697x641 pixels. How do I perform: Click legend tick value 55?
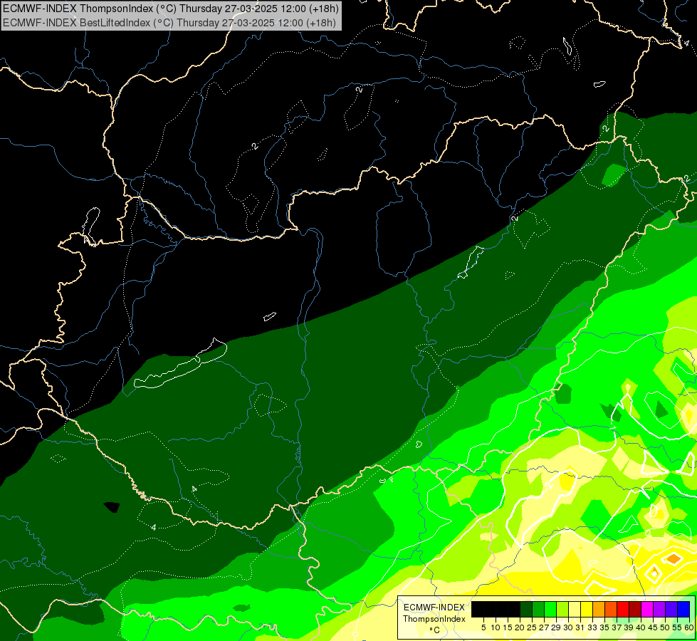[x=678, y=627]
